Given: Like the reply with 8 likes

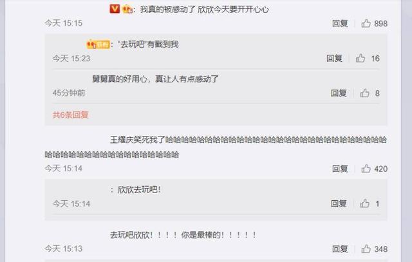Looking at the screenshot, I should coord(364,93).
